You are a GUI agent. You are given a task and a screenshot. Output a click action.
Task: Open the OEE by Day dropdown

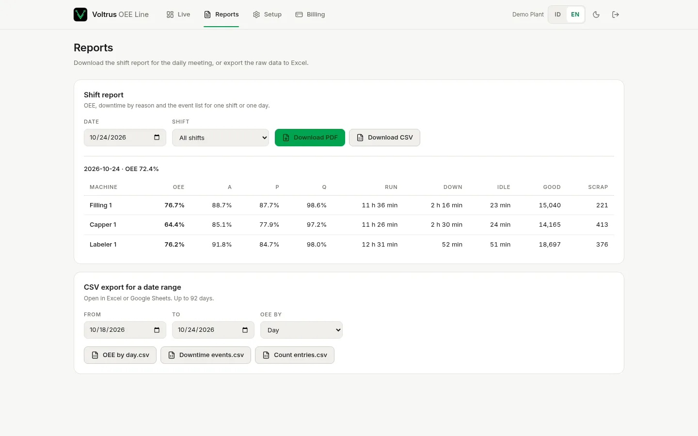tap(301, 330)
